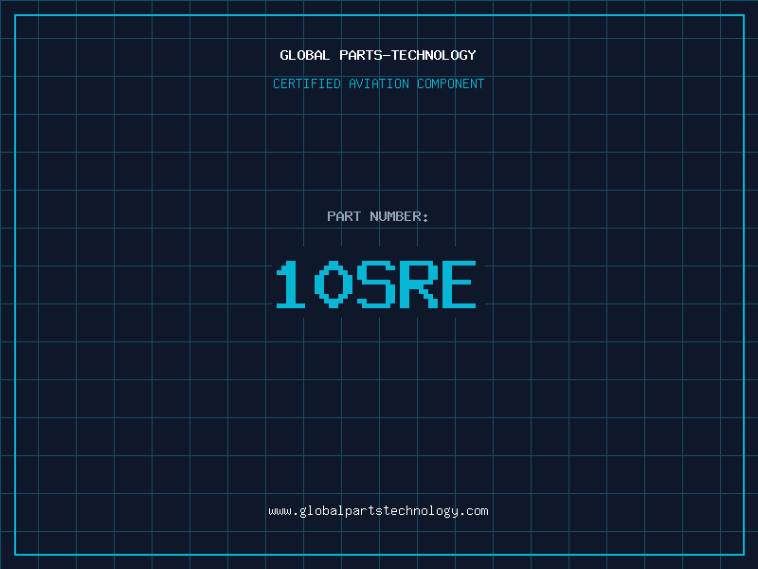This screenshot has height=569, width=758.
Task: Click the www prefix of the website URL
Action: (x=280, y=511)
